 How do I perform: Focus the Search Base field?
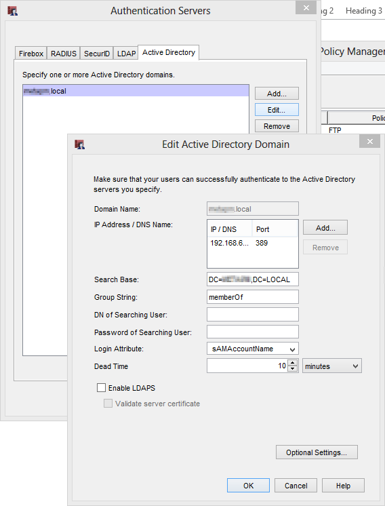[x=252, y=279]
